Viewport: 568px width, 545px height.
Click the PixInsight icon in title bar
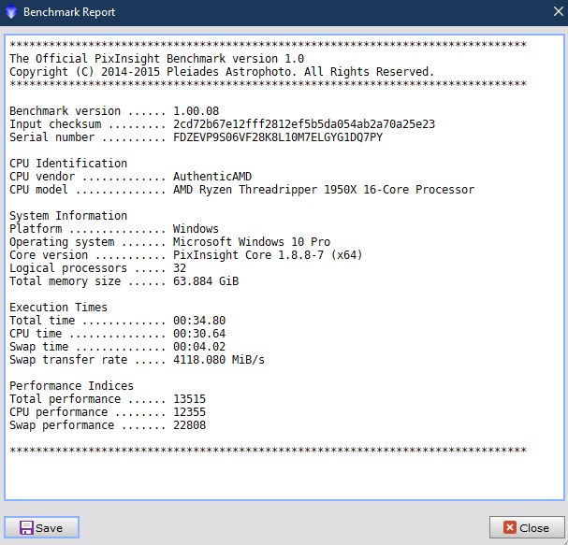click(x=11, y=12)
